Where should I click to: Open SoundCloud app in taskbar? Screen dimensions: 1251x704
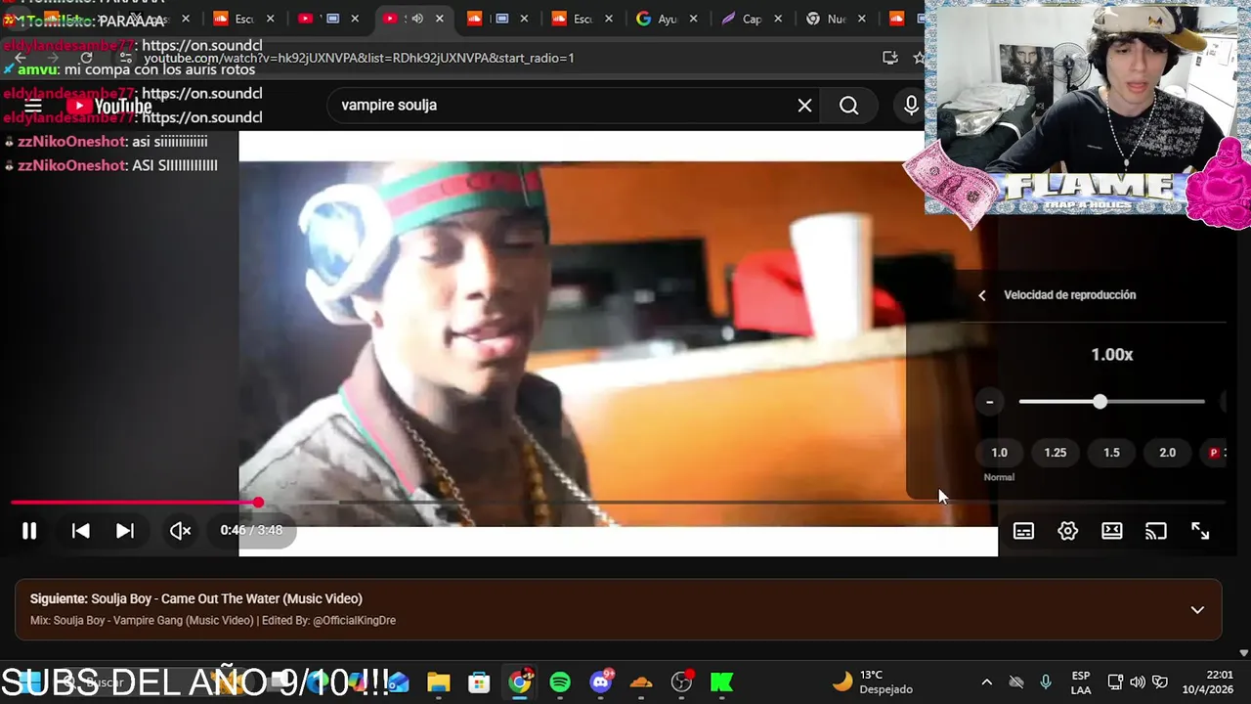pos(641,682)
